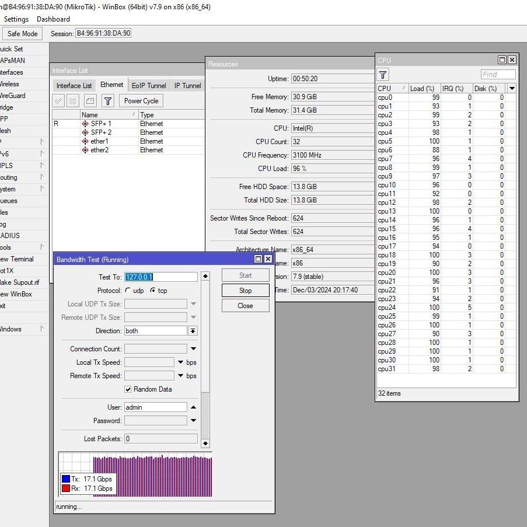Click the blue Tx legend color swatch
This screenshot has width=527, height=527.
pyautogui.click(x=66, y=479)
